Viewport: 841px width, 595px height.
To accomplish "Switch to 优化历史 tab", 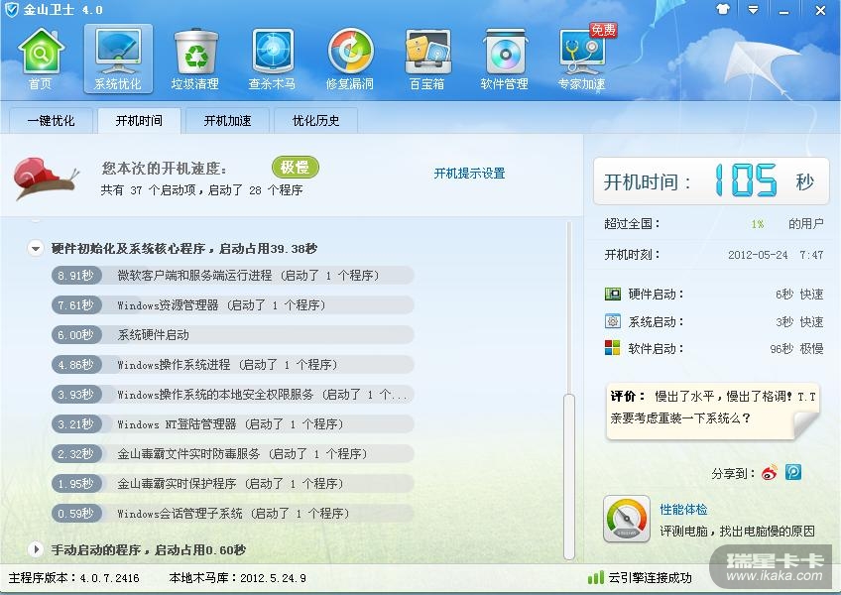I will coord(316,121).
